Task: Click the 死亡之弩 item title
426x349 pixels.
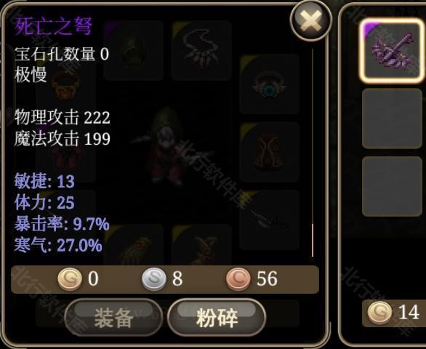Action: click(54, 26)
